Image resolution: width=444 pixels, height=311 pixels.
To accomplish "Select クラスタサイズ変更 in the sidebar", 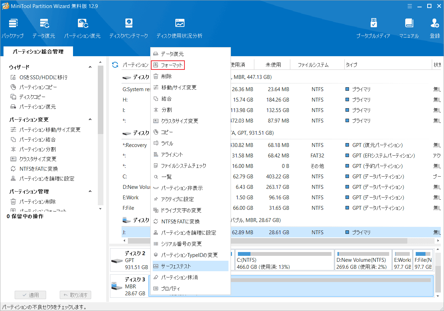I will [x=33, y=159].
